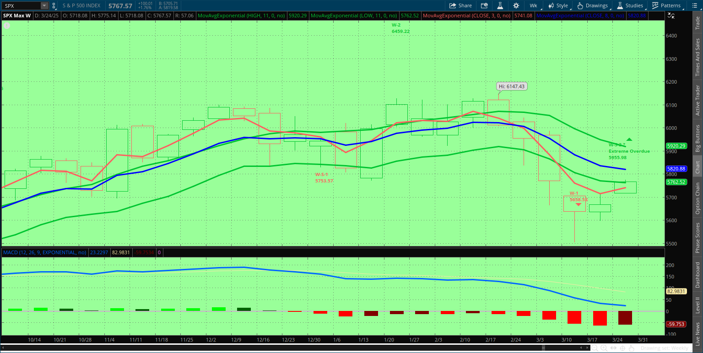Open the Trade side tab

click(x=698, y=23)
